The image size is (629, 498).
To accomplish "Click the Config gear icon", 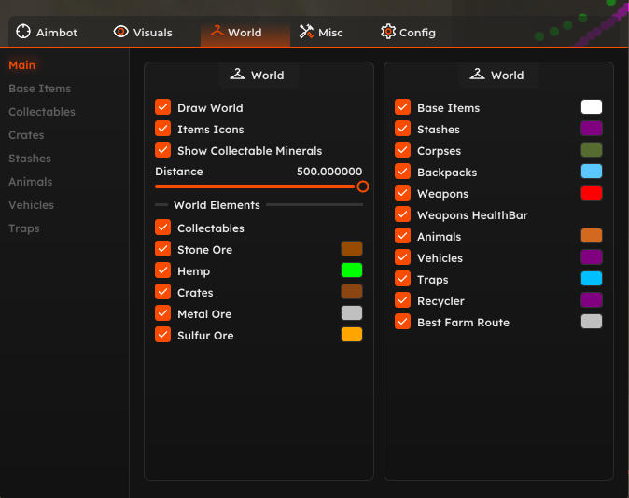I will (388, 32).
